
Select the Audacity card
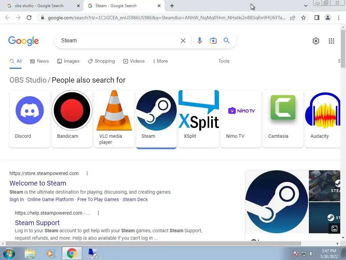(x=323, y=118)
